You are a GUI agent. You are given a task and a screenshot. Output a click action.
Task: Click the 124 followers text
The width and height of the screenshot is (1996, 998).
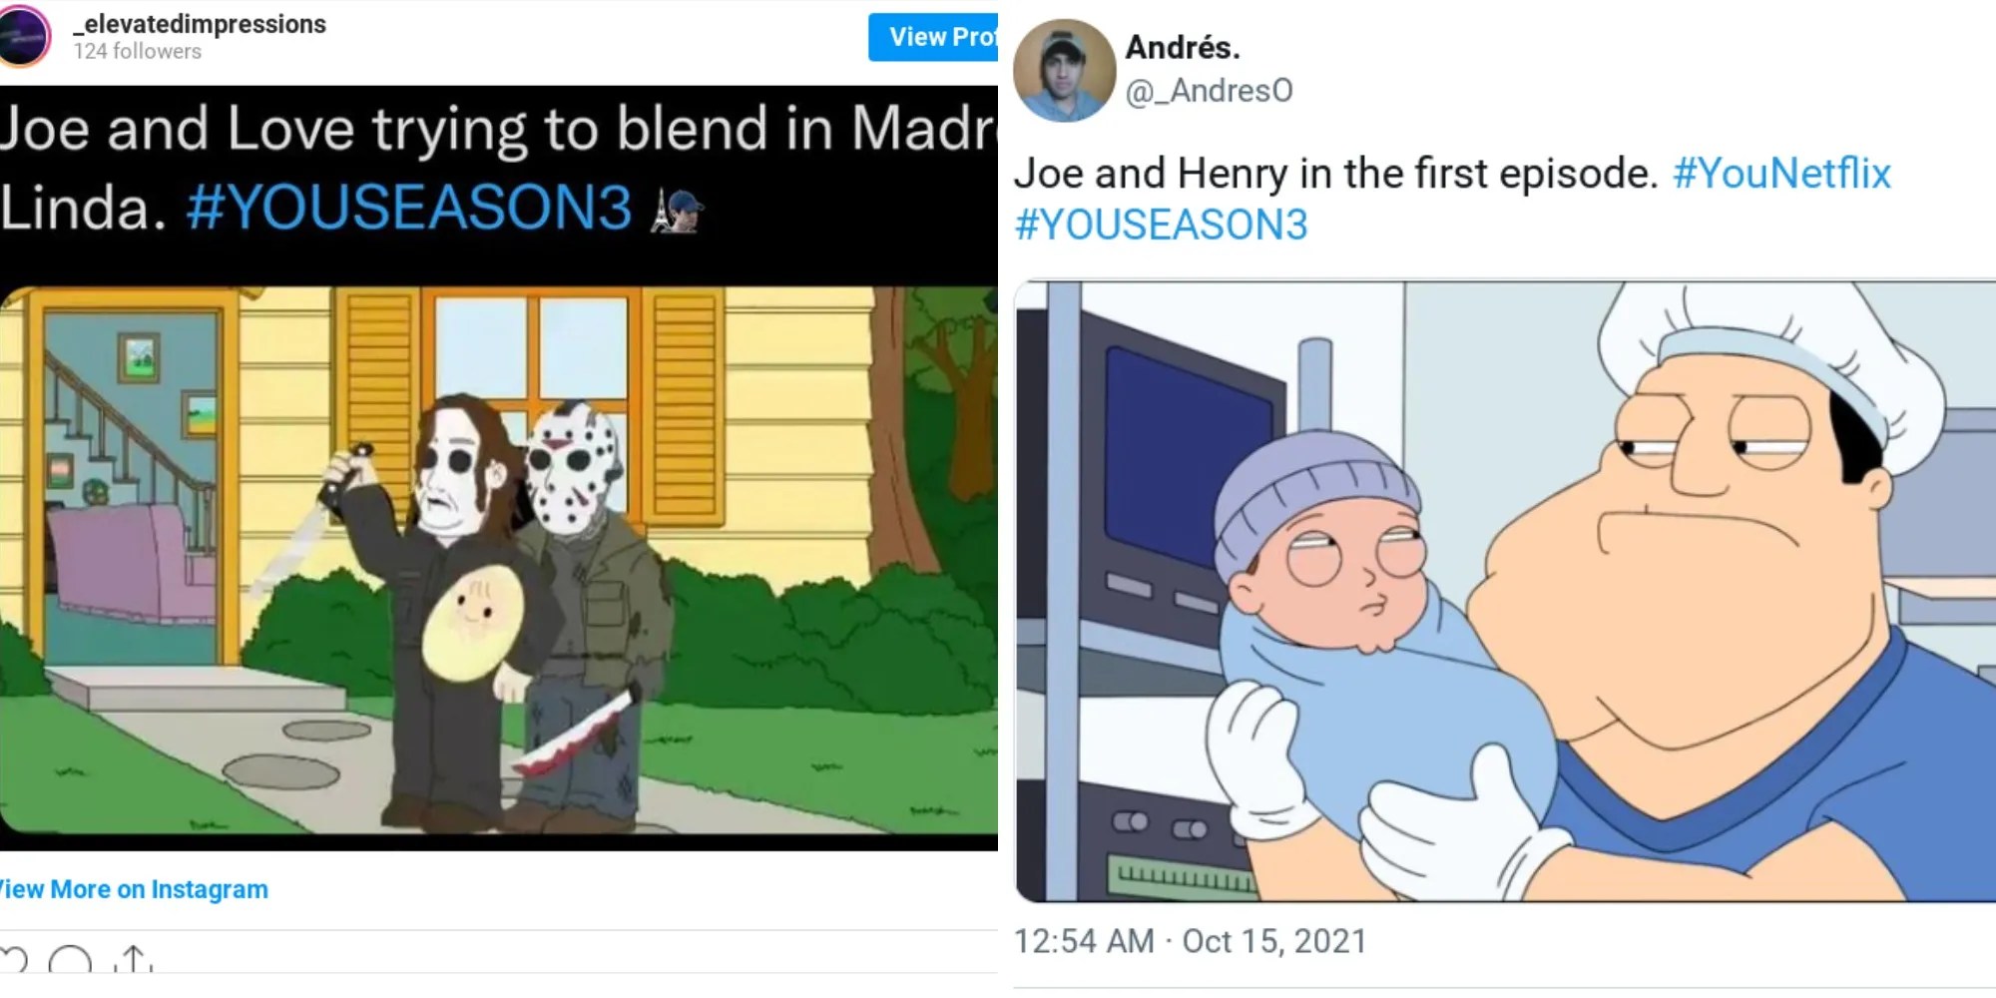[x=138, y=52]
